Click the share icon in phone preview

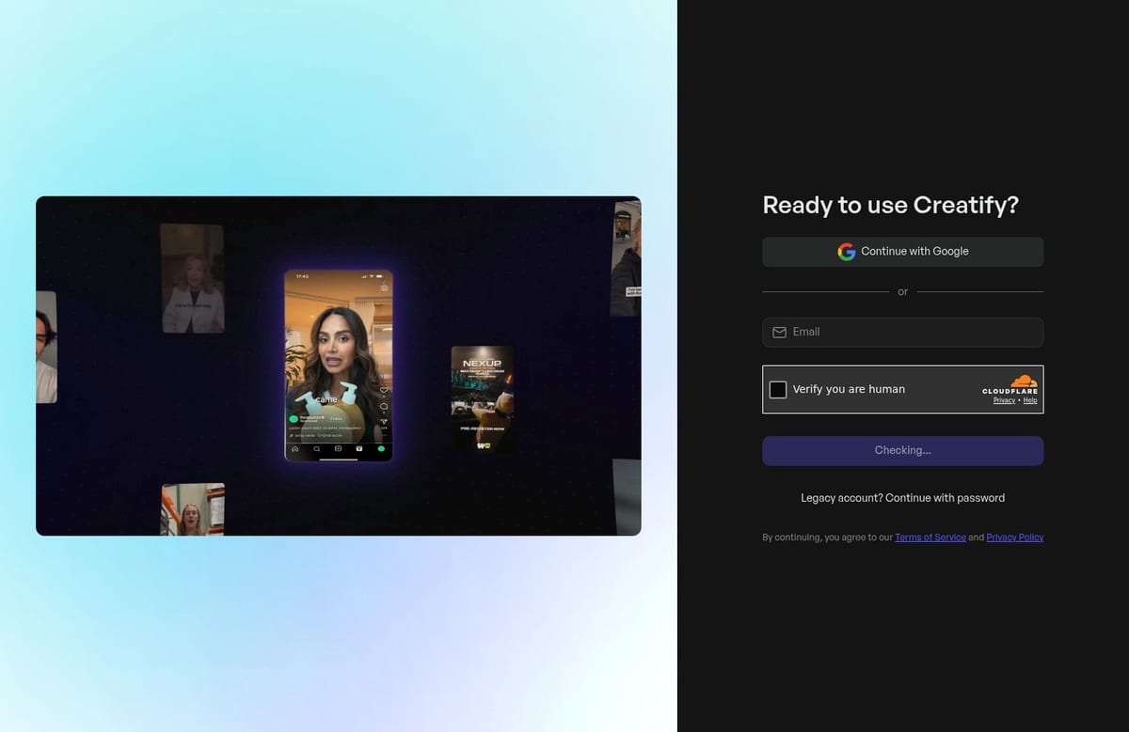[384, 422]
